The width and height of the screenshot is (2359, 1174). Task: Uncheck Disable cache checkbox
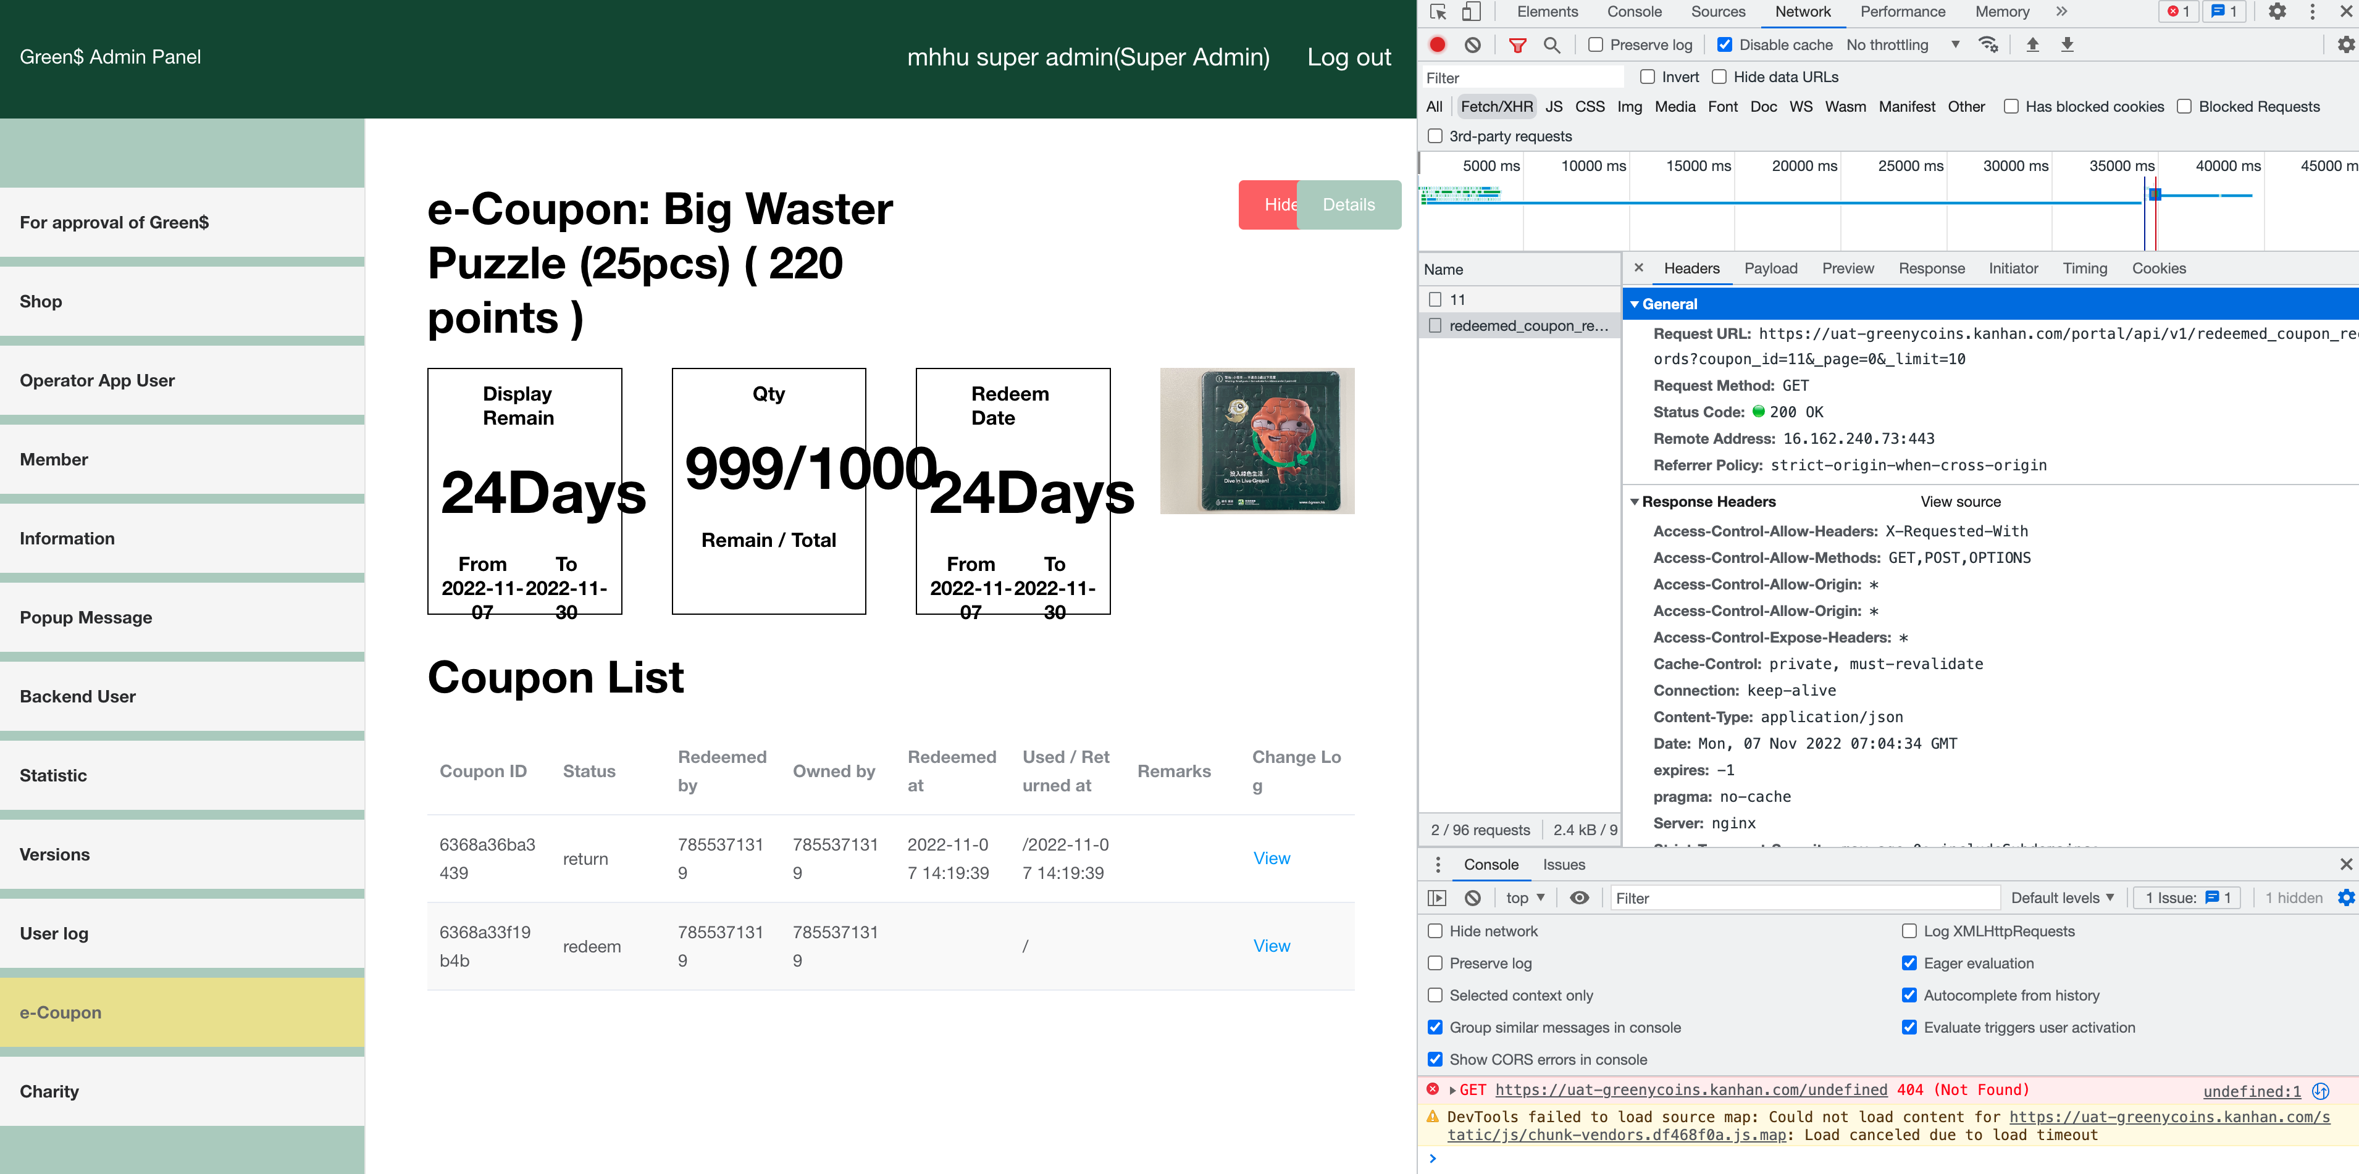tap(1725, 45)
